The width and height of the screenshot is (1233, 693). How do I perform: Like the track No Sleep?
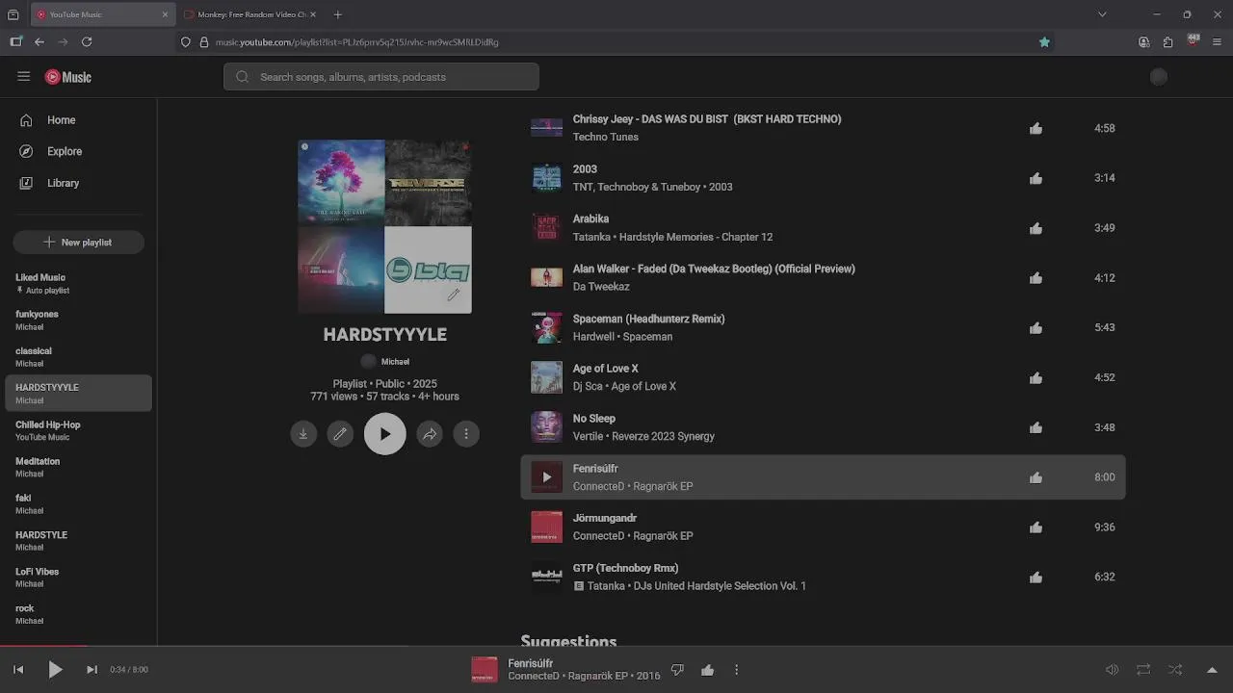(1036, 427)
